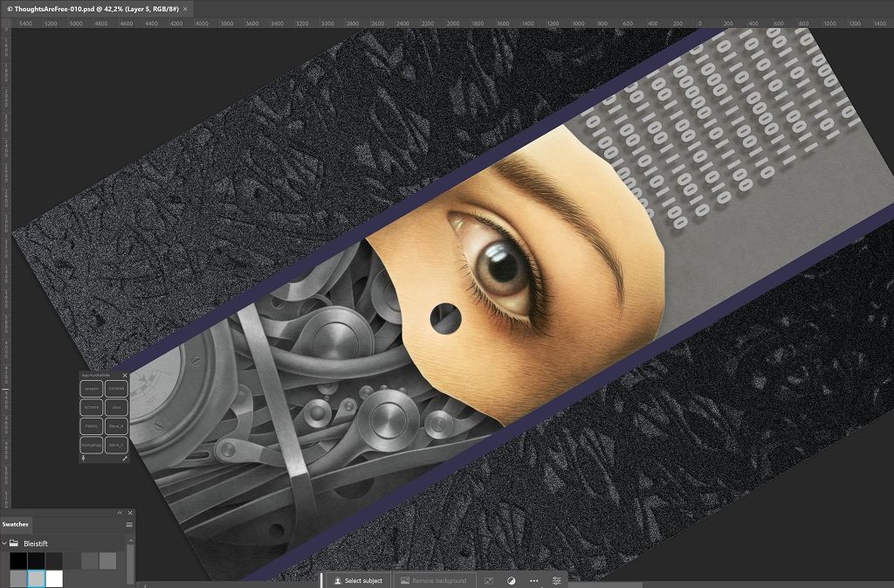Click the Swatches panel scroll up arrow

pyautogui.click(x=131, y=541)
